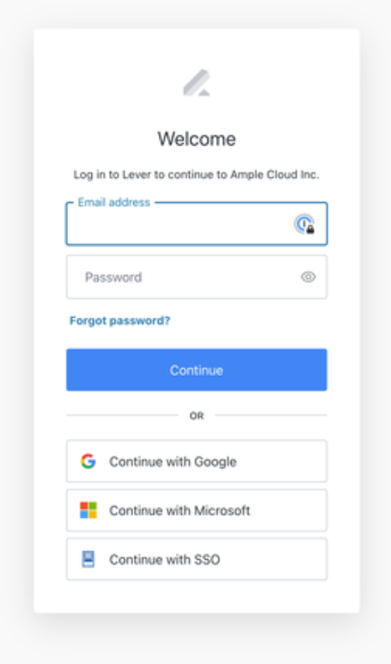The image size is (391, 664).
Task: Open the Forgot password? link
Action: coord(120,321)
